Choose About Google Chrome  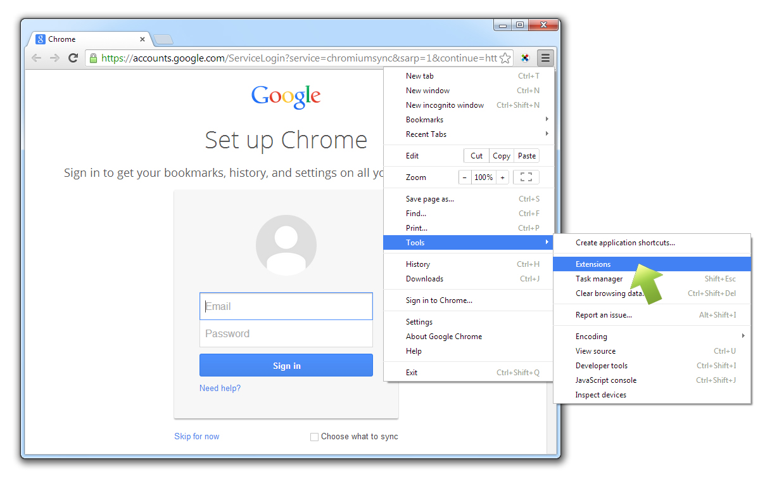click(468, 337)
